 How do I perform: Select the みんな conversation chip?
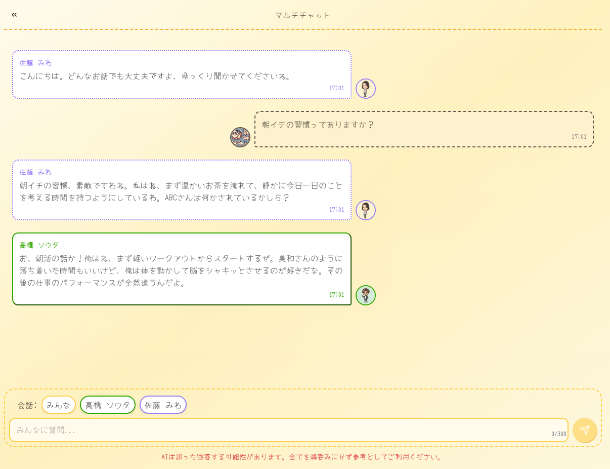(59, 405)
